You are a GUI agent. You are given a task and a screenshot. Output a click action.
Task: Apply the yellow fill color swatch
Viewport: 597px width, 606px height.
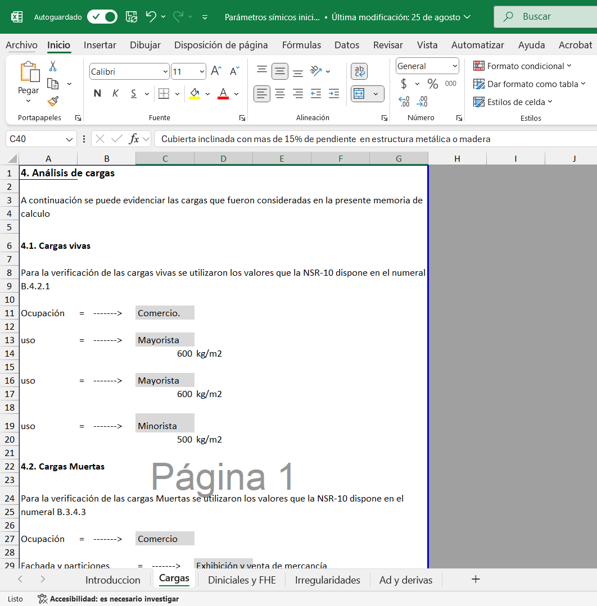pos(195,93)
